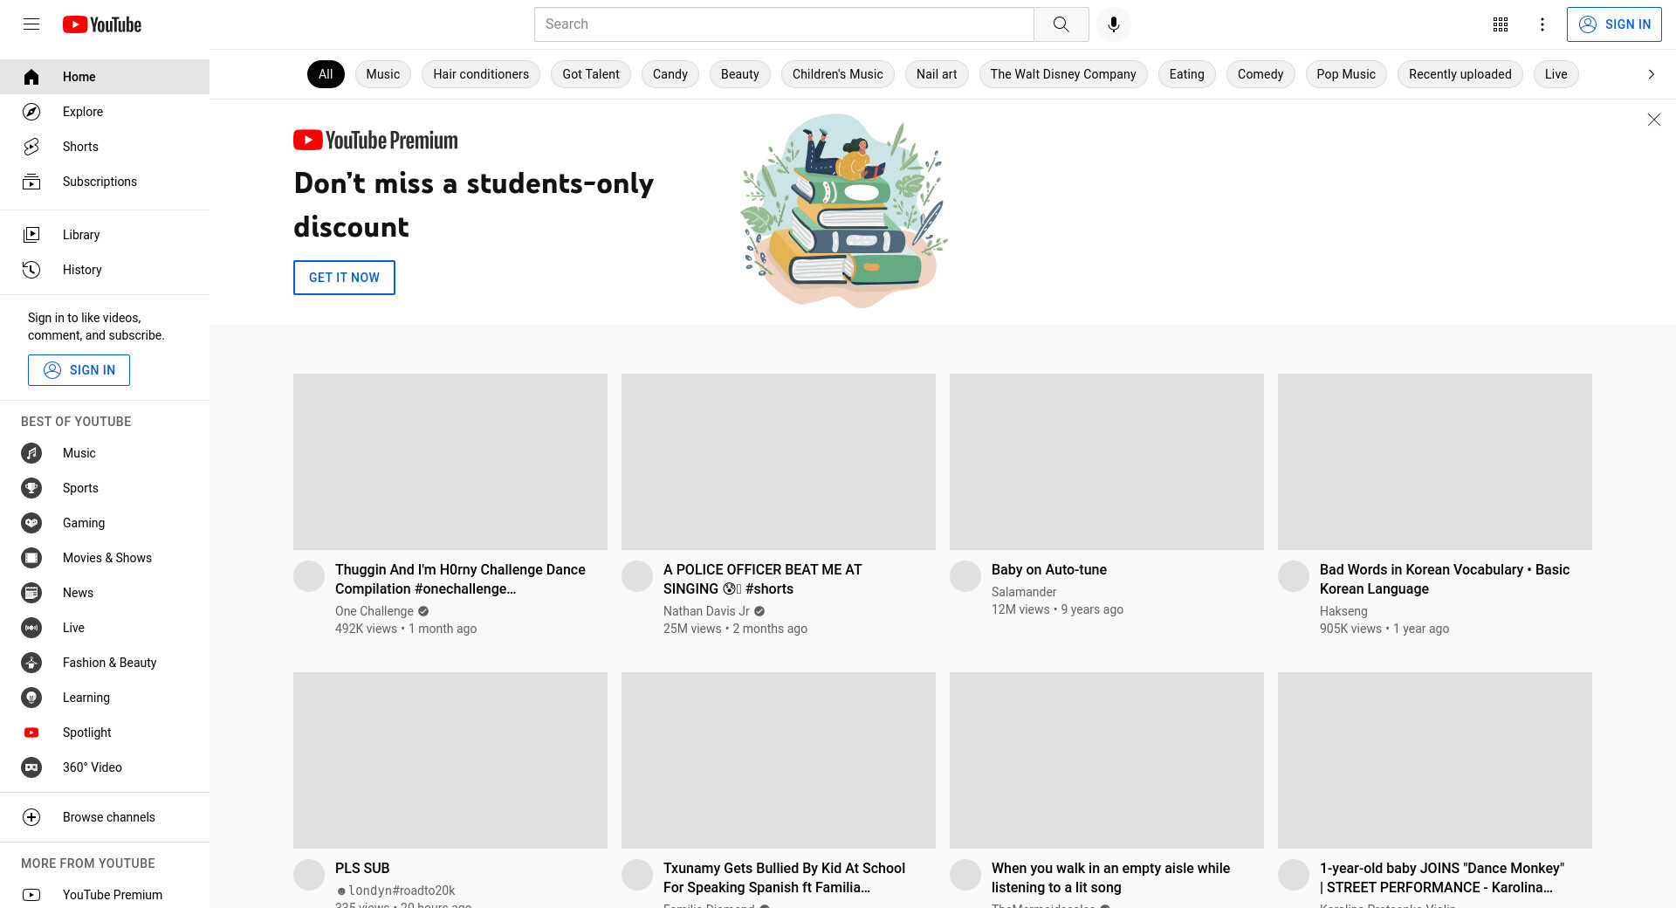1676x908 pixels.
Task: Select the Nail art chip
Action: 937,74
